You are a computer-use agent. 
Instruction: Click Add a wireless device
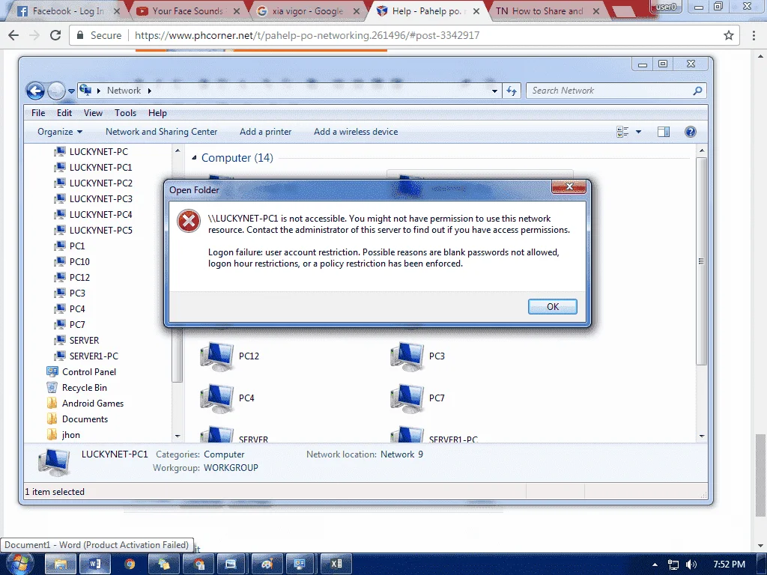coord(356,132)
